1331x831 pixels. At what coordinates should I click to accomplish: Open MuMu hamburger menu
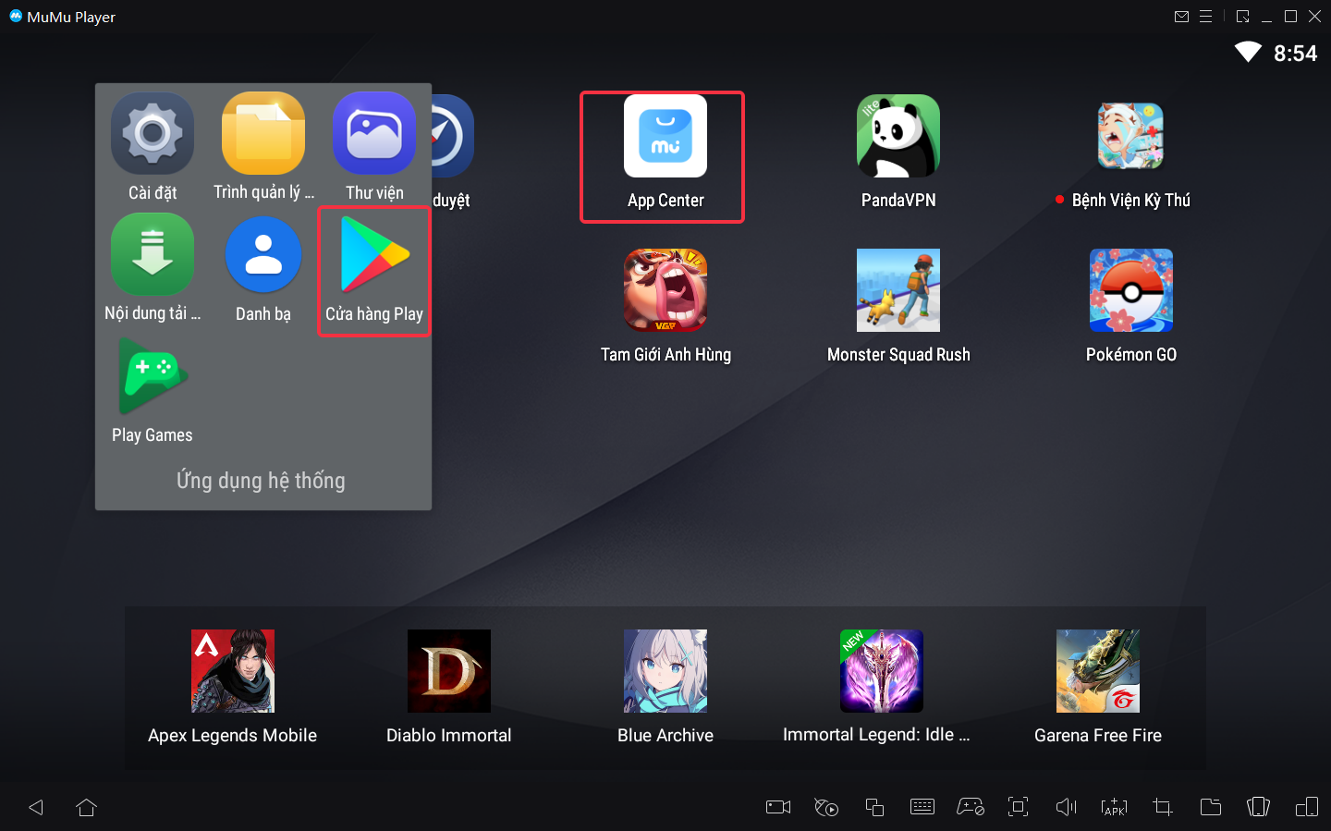pos(1205,17)
